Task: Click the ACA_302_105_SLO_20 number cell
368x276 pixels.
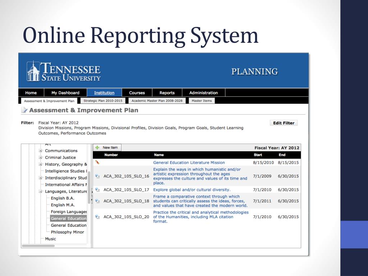Action: [x=126, y=217]
